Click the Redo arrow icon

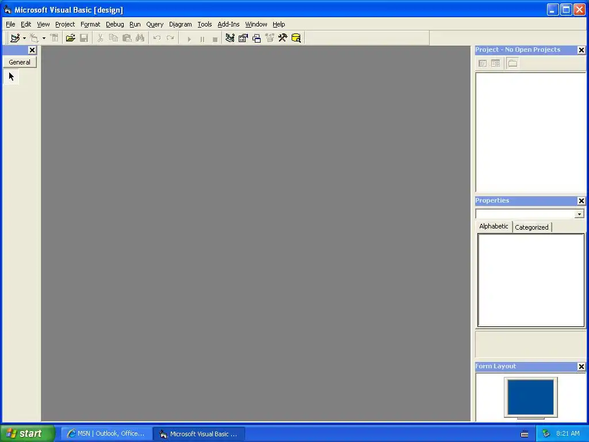click(170, 38)
